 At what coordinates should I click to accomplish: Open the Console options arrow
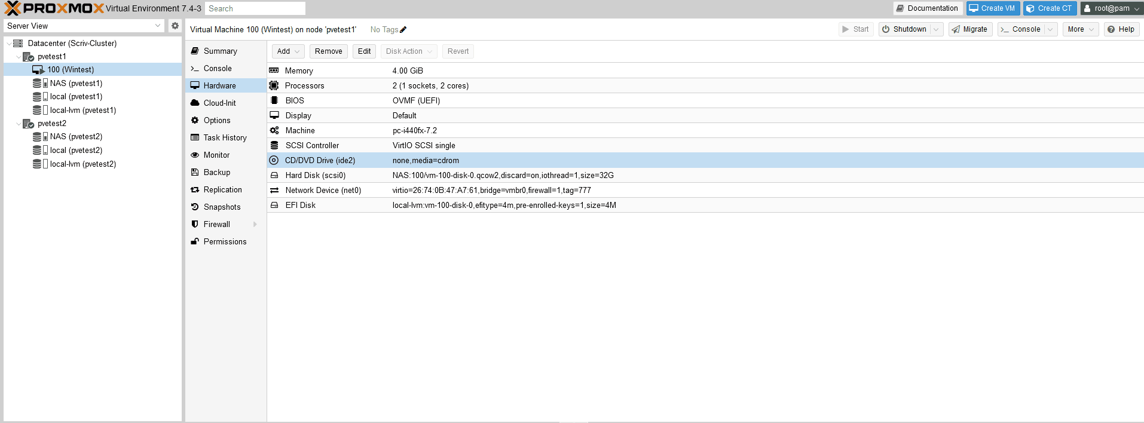(x=1051, y=29)
